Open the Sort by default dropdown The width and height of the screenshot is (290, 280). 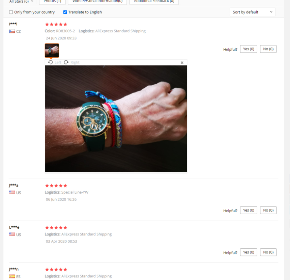pyautogui.click(x=253, y=12)
